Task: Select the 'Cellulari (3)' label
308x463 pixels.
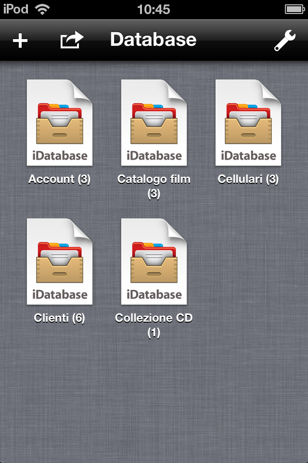Action: tap(248, 179)
